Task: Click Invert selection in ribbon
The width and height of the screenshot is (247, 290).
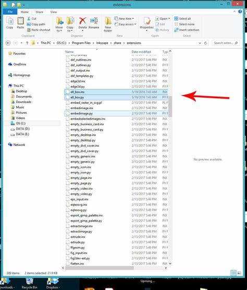Action: pyautogui.click(x=187, y=30)
